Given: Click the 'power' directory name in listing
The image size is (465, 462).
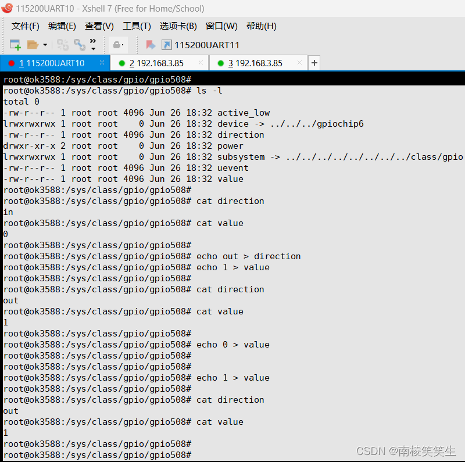Looking at the screenshot, I should (230, 146).
